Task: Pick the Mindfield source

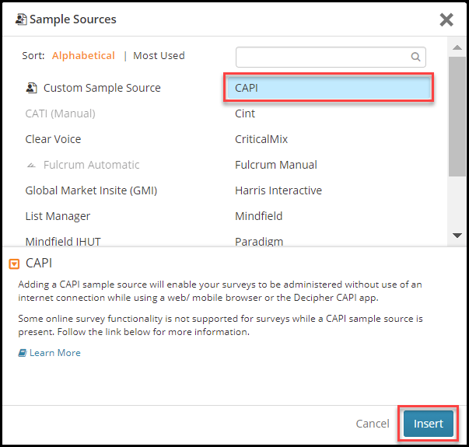Action: click(x=258, y=216)
